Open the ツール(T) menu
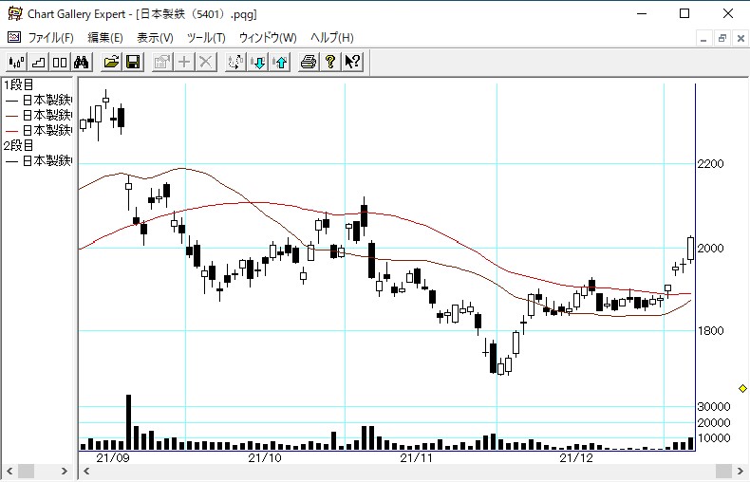This screenshot has width=750, height=482. (206, 38)
